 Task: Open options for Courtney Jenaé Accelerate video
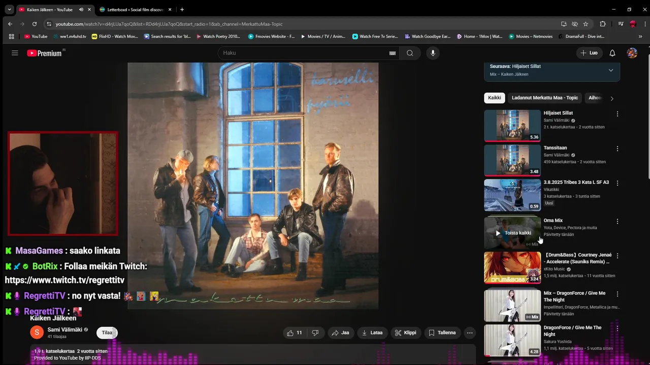[x=617, y=256]
